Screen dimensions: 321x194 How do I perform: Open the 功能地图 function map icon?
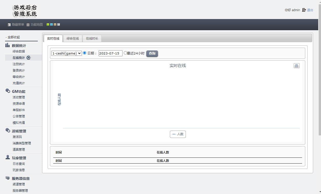[28, 25]
